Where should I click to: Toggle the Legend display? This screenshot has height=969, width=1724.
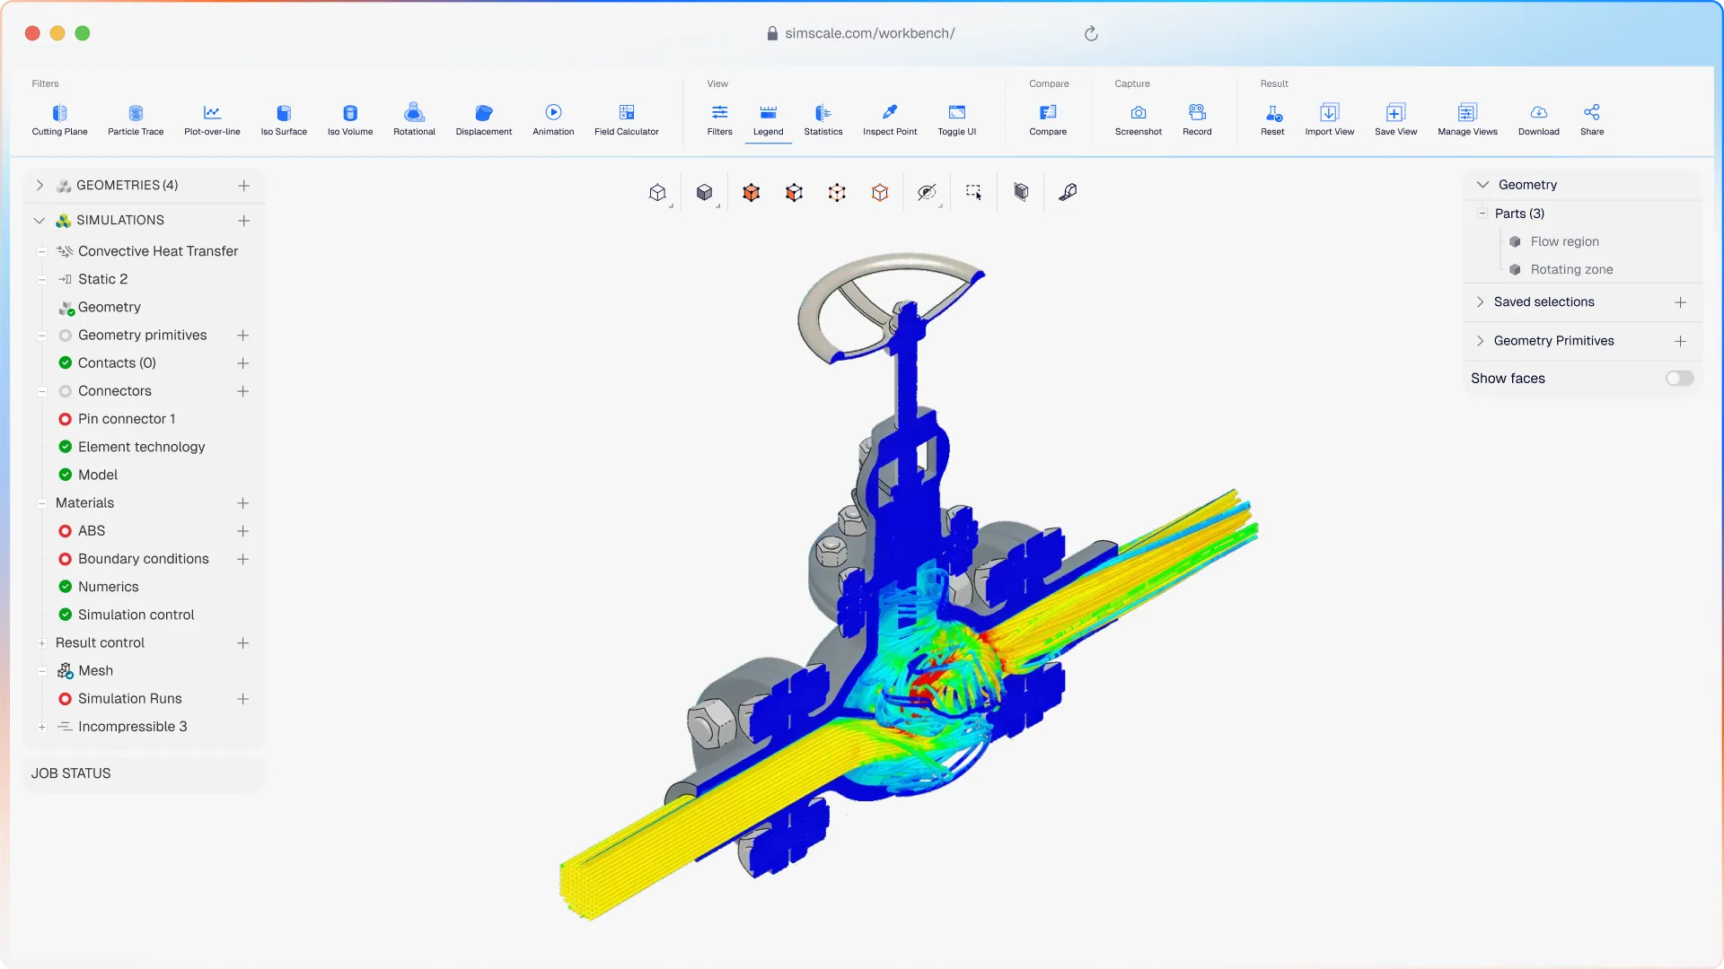[768, 120]
